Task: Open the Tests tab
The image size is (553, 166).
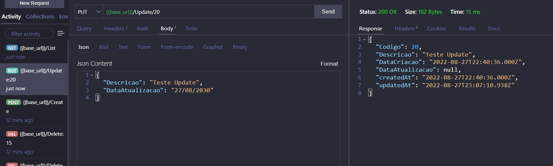Action: coord(191,29)
